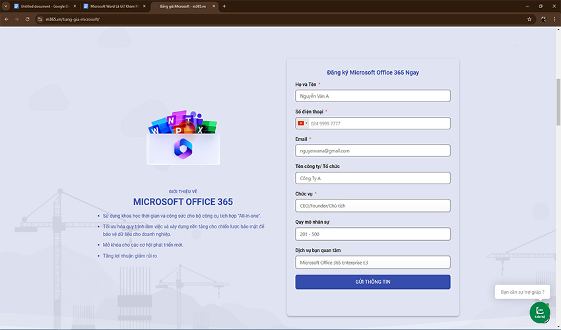This screenshot has width=561, height=330.
Task: Bookmark this page with star icon
Action: coord(529,19)
